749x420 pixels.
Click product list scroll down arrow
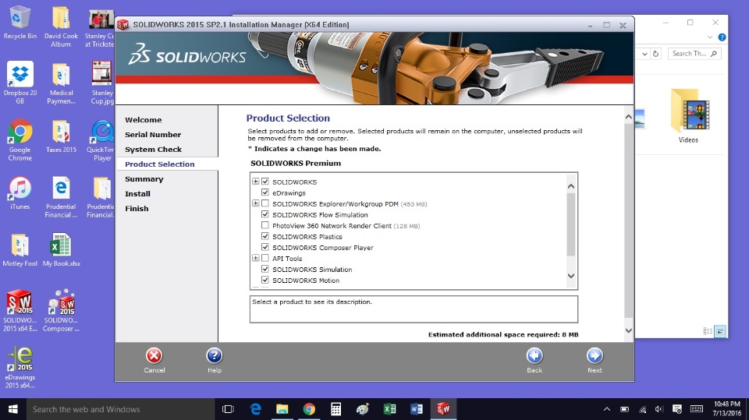571,276
